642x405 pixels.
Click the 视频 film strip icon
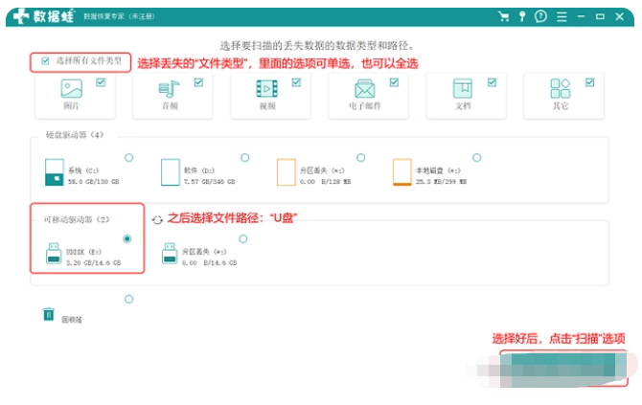click(x=267, y=89)
